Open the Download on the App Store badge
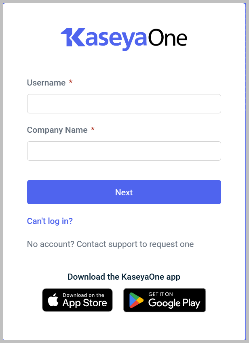249x343 pixels. click(77, 300)
